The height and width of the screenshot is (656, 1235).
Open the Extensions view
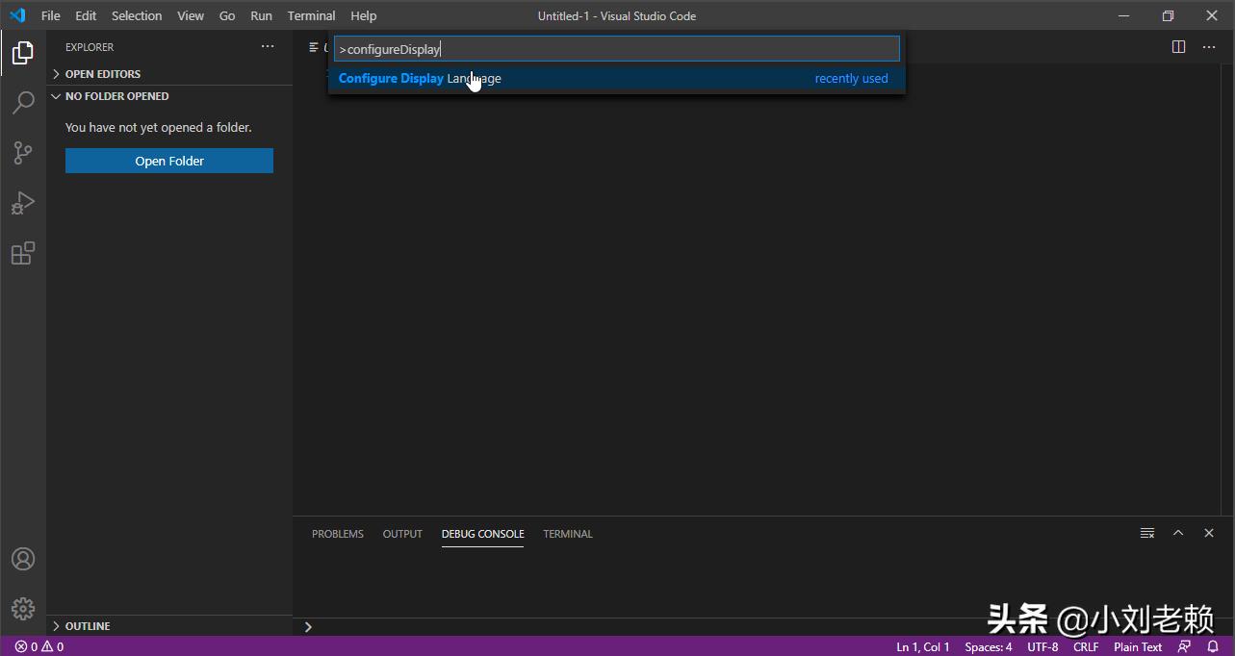22,252
